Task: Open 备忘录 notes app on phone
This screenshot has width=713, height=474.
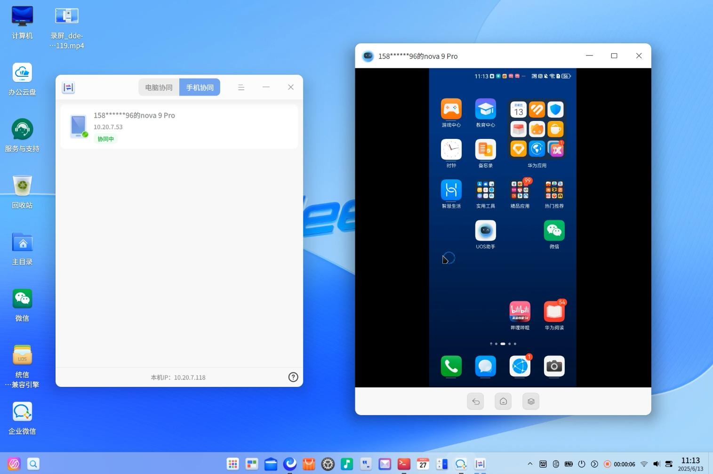Action: 485,153
